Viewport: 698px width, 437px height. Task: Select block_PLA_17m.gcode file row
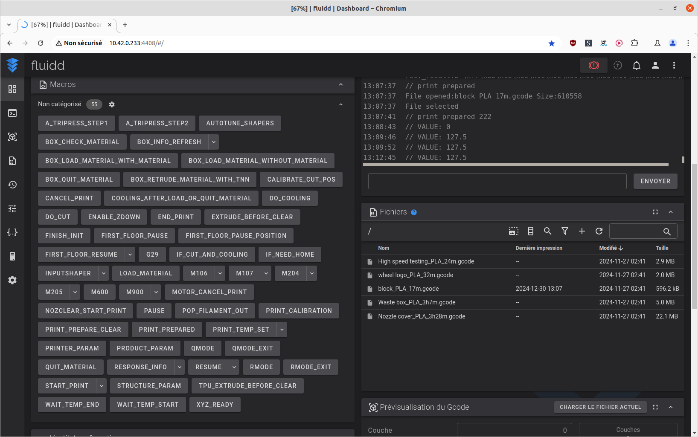pyautogui.click(x=523, y=289)
